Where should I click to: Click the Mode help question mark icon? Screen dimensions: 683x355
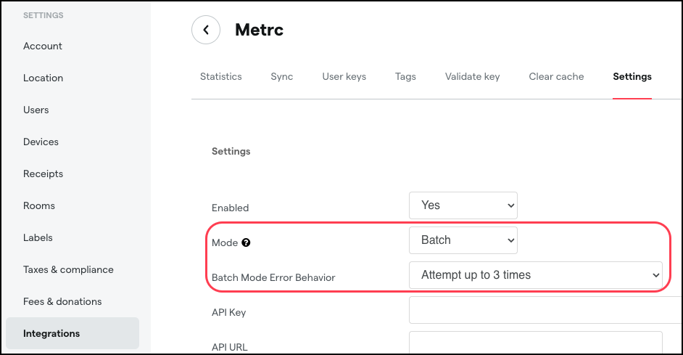coord(246,242)
